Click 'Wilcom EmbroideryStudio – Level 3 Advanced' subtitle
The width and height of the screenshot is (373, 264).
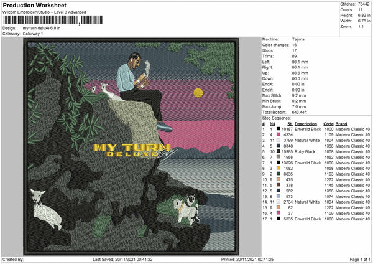44,12
